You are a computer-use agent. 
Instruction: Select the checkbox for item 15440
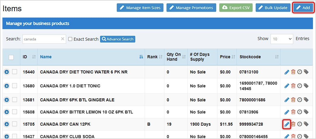[15, 72]
